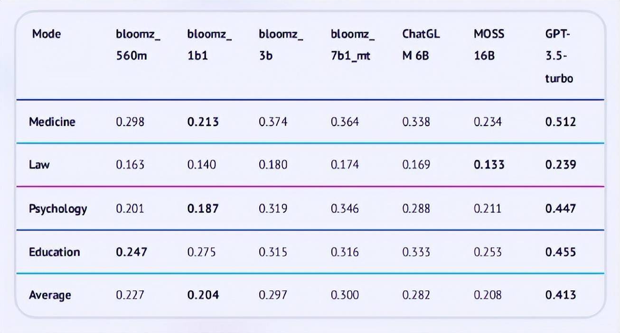Click MOSS 16B Law score 0.133
The width and height of the screenshot is (620, 333).
pyautogui.click(x=489, y=165)
